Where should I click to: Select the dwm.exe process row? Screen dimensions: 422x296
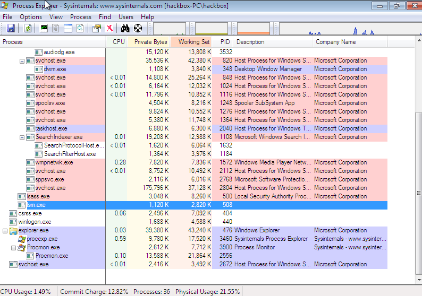(194, 69)
